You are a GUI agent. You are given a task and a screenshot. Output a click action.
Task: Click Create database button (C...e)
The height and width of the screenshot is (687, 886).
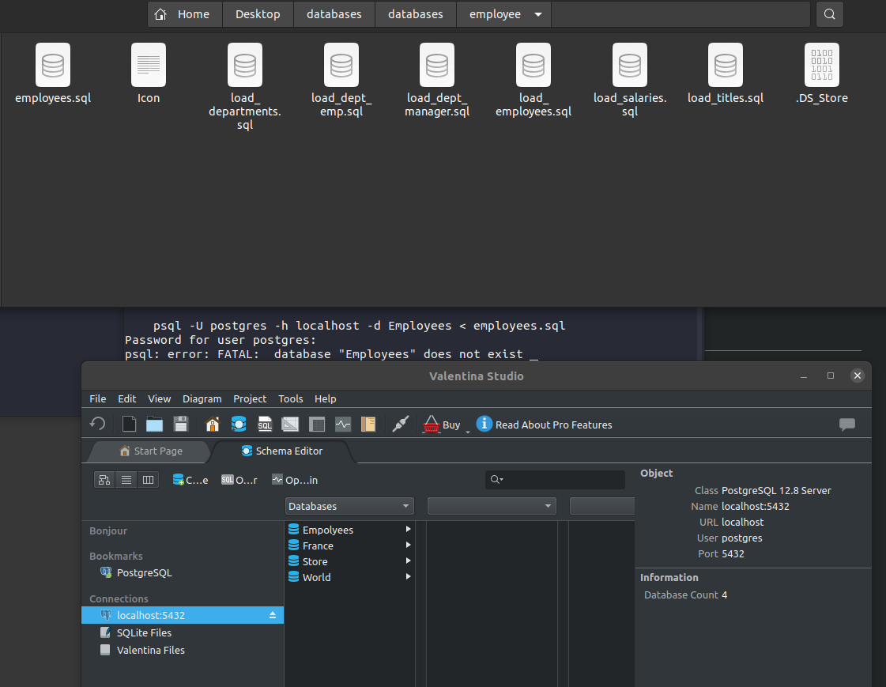coord(190,480)
